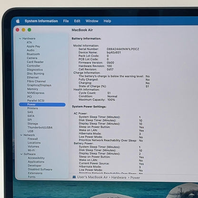Image resolution: width=198 pixels, height=198 pixels.
Task: Select Camera in the sidebar
Action: (x=32, y=58)
